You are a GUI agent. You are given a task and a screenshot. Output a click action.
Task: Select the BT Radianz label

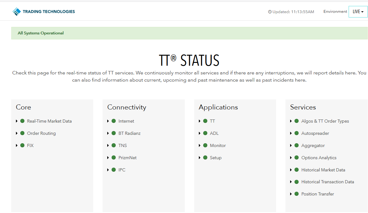coord(129,133)
